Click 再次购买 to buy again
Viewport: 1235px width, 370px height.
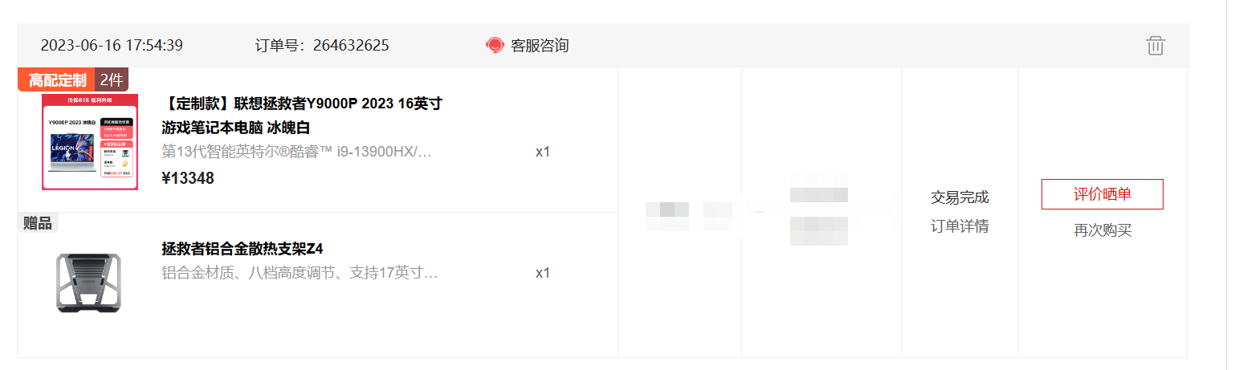1103,230
